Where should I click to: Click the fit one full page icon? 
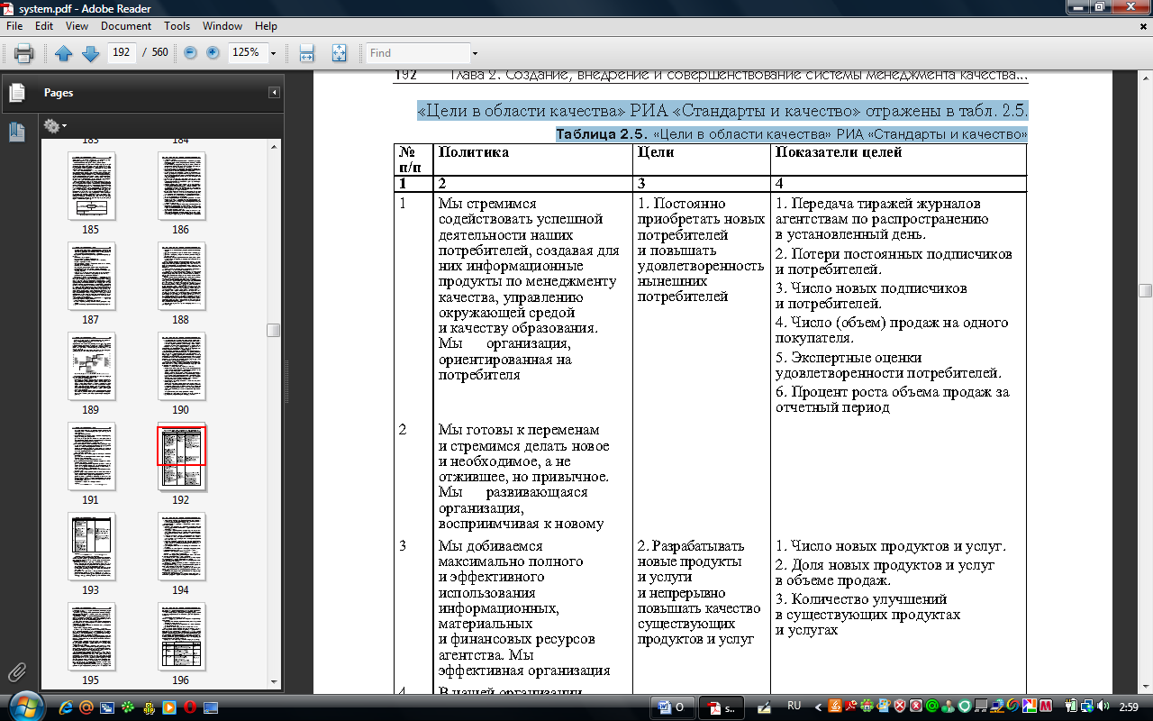[x=339, y=53]
